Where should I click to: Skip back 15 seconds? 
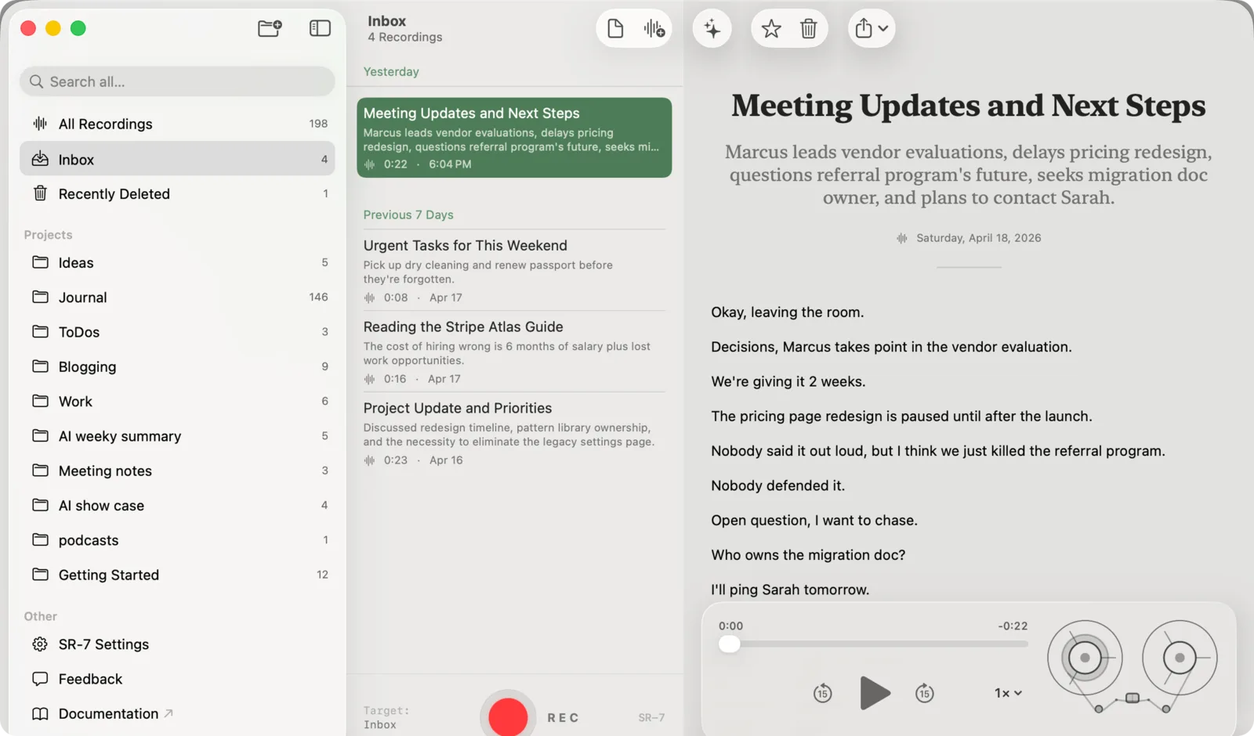[822, 693]
